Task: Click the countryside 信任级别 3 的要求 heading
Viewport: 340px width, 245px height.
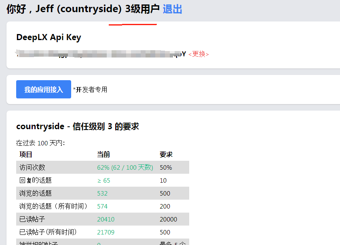Action: pyautogui.click(x=78, y=126)
